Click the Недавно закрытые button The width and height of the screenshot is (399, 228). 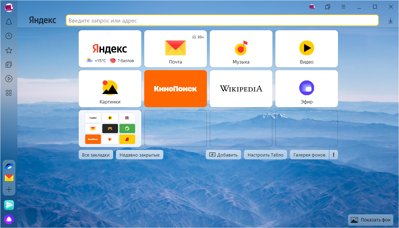(140, 155)
